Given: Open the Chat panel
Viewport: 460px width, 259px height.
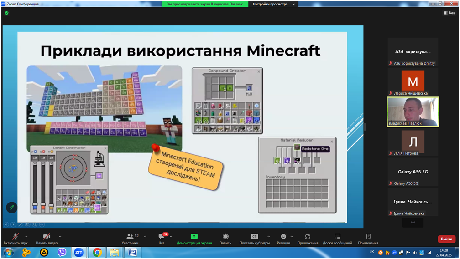Looking at the screenshot, I should pos(162,237).
